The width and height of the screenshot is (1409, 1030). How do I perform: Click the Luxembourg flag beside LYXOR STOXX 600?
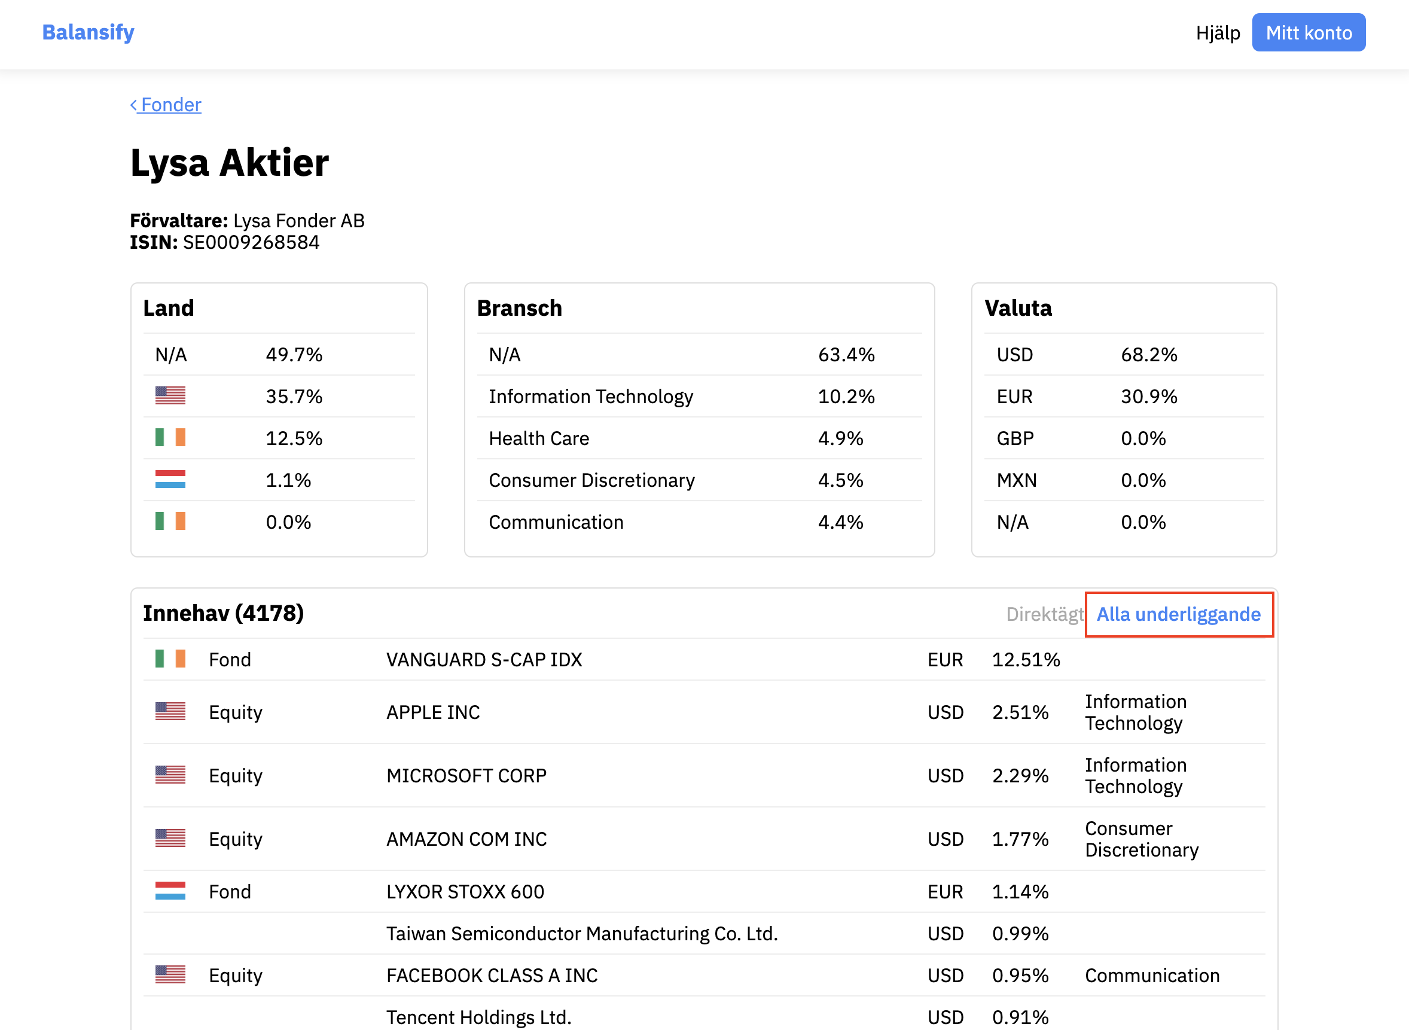coord(170,891)
